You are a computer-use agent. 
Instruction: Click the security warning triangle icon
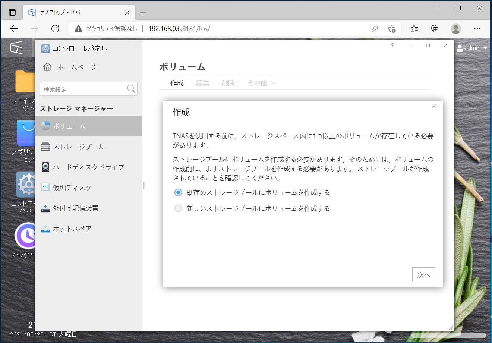tap(78, 29)
